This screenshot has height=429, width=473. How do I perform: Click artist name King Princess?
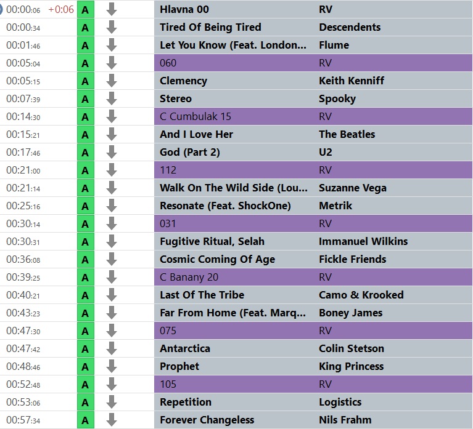coord(351,366)
